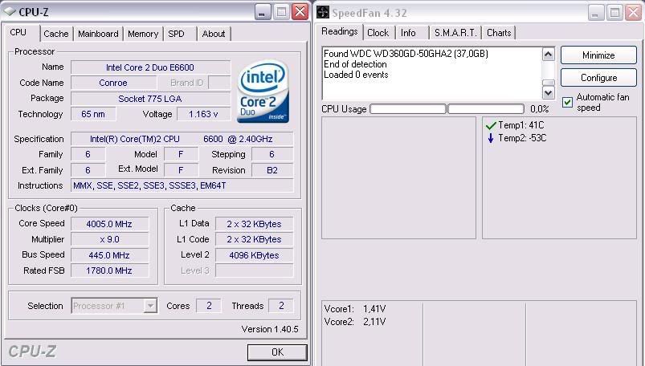
Task: Click the log scroll up arrow
Action: click(x=548, y=55)
